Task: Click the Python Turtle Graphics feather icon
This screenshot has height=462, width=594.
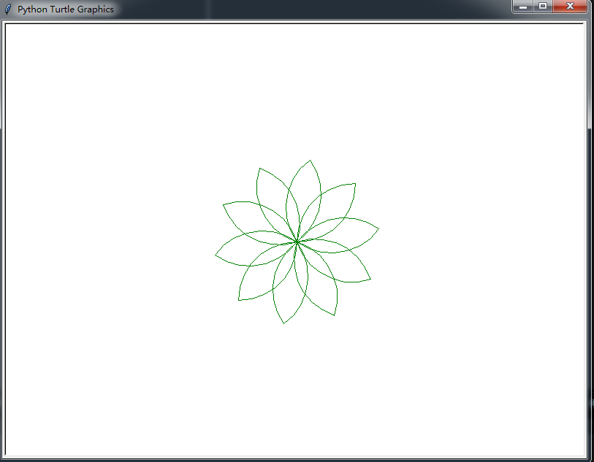Action: pos(8,9)
